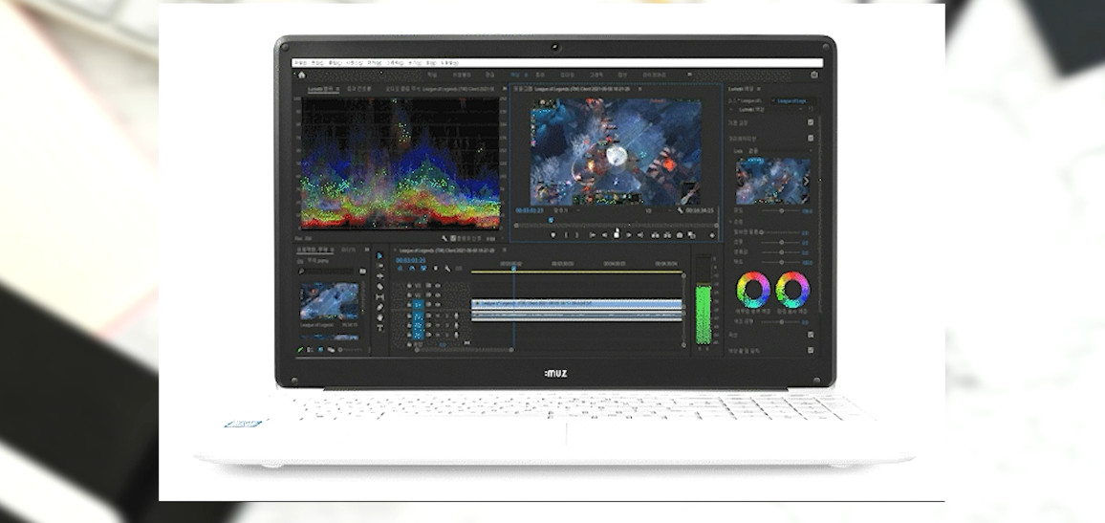
Task: Toggle V3 track lock
Action: point(409,286)
